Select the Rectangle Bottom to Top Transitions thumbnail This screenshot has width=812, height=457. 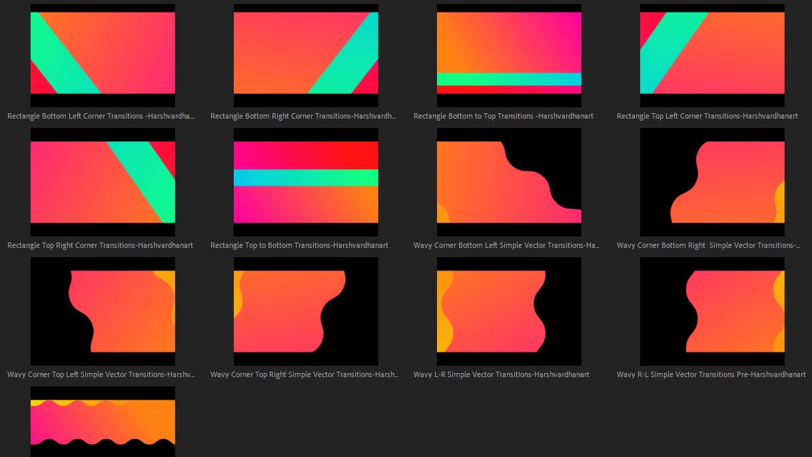pyautogui.click(x=508, y=55)
